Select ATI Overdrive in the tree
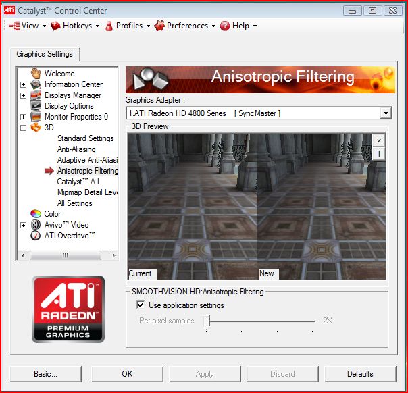Screen dimensions: 408x393 coord(70,236)
